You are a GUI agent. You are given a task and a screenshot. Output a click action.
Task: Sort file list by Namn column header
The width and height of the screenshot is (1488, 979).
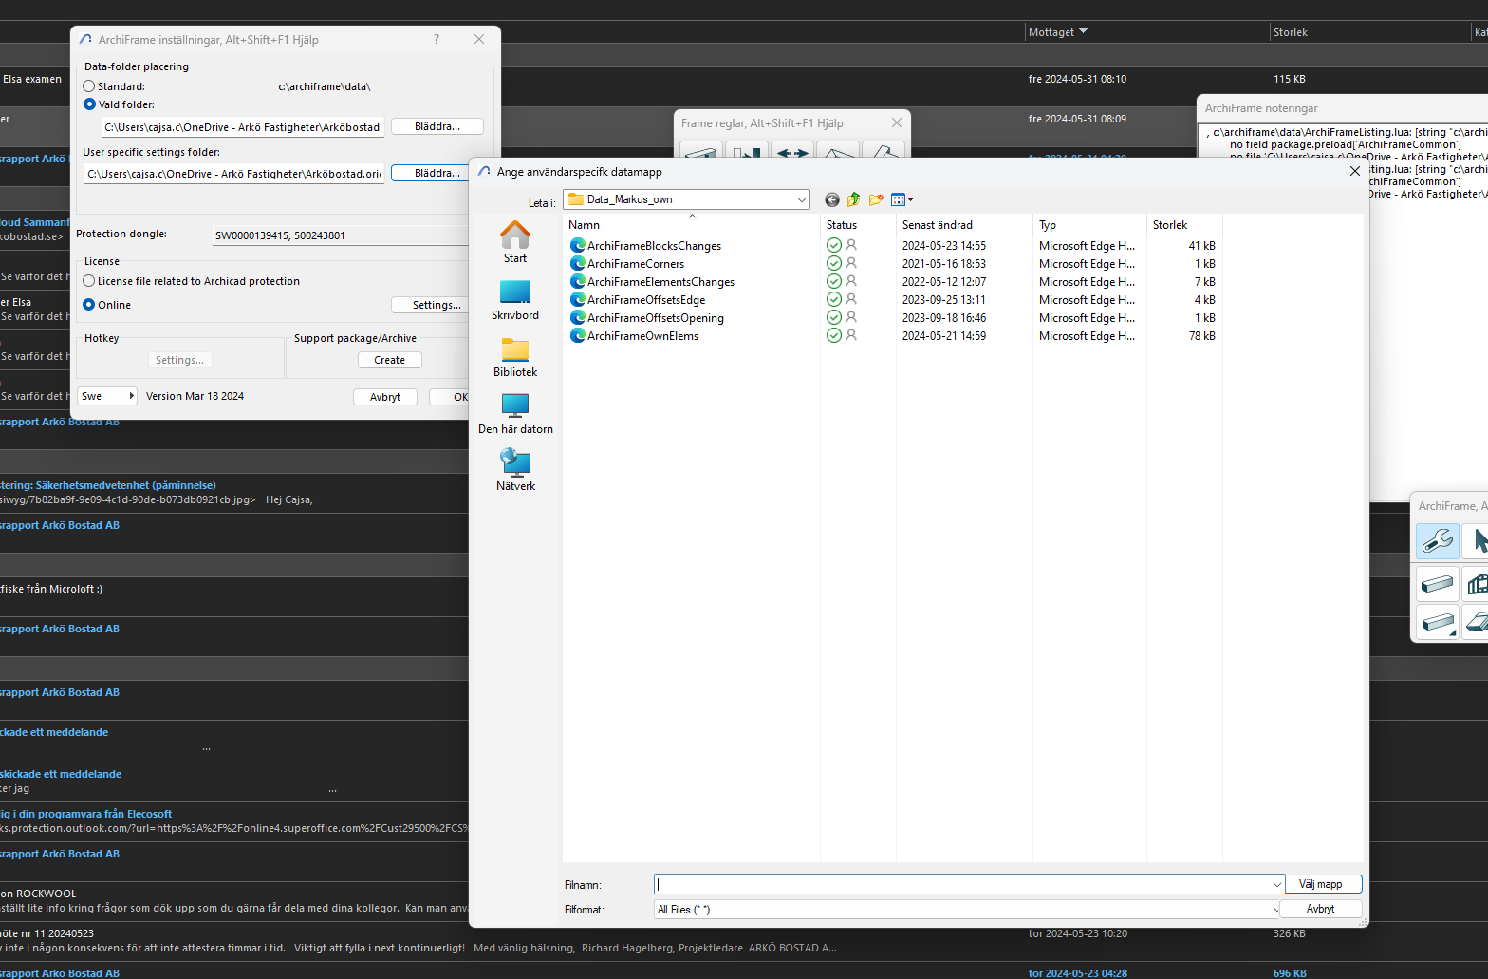[585, 225]
